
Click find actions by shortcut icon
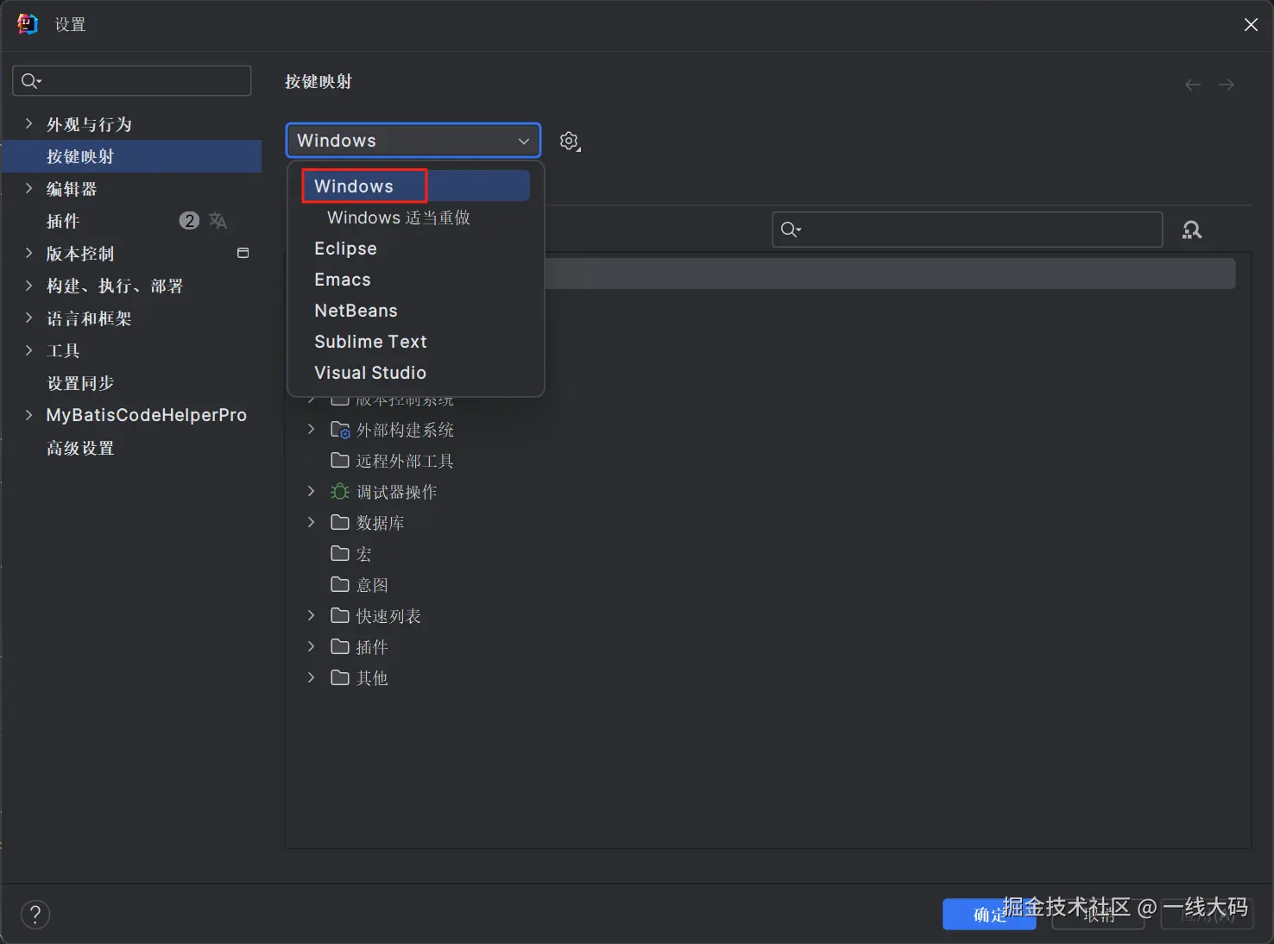pos(1192,230)
